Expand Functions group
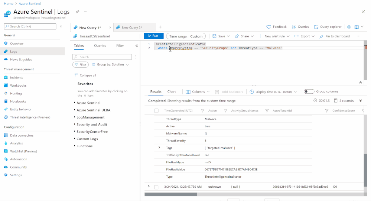Screen dimensions: 371x201 [x=74, y=146]
